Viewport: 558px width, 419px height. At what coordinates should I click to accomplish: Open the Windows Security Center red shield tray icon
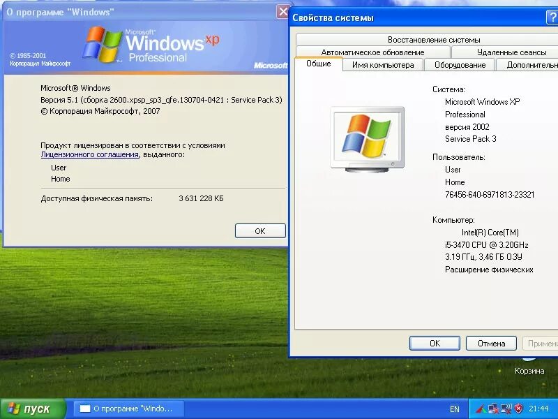coord(519,409)
